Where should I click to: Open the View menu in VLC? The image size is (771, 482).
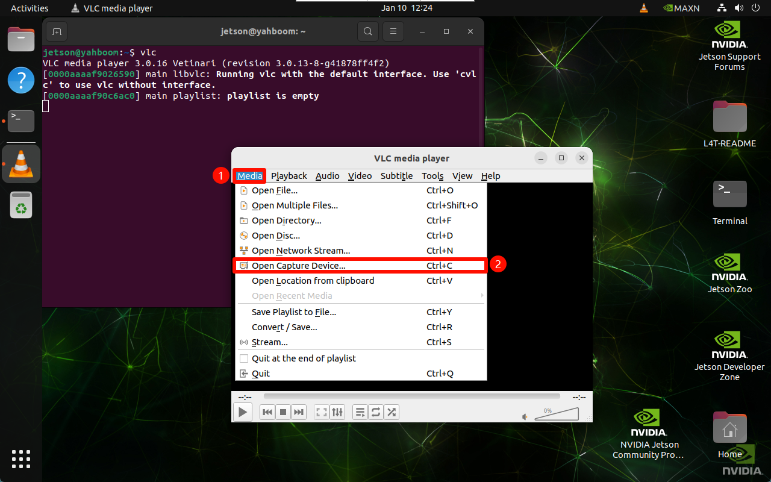tap(463, 176)
